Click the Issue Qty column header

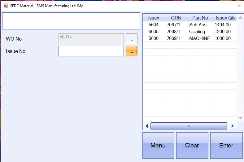coord(225,18)
